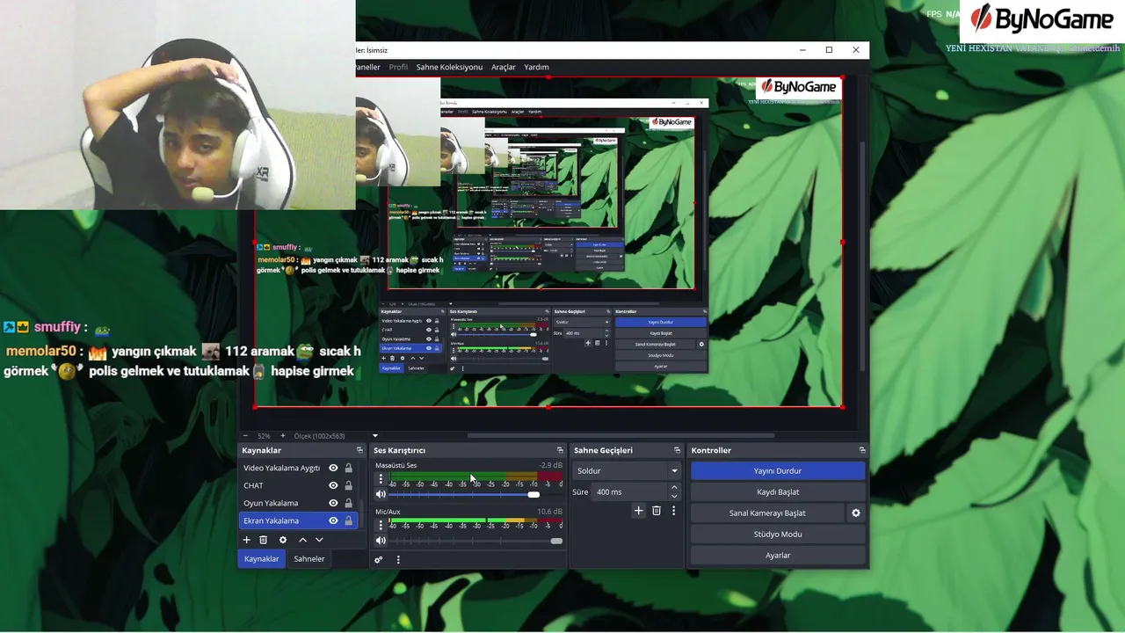Select the Ekran Yakalama source row
Viewport: 1125px width, 633px height.
(x=298, y=520)
